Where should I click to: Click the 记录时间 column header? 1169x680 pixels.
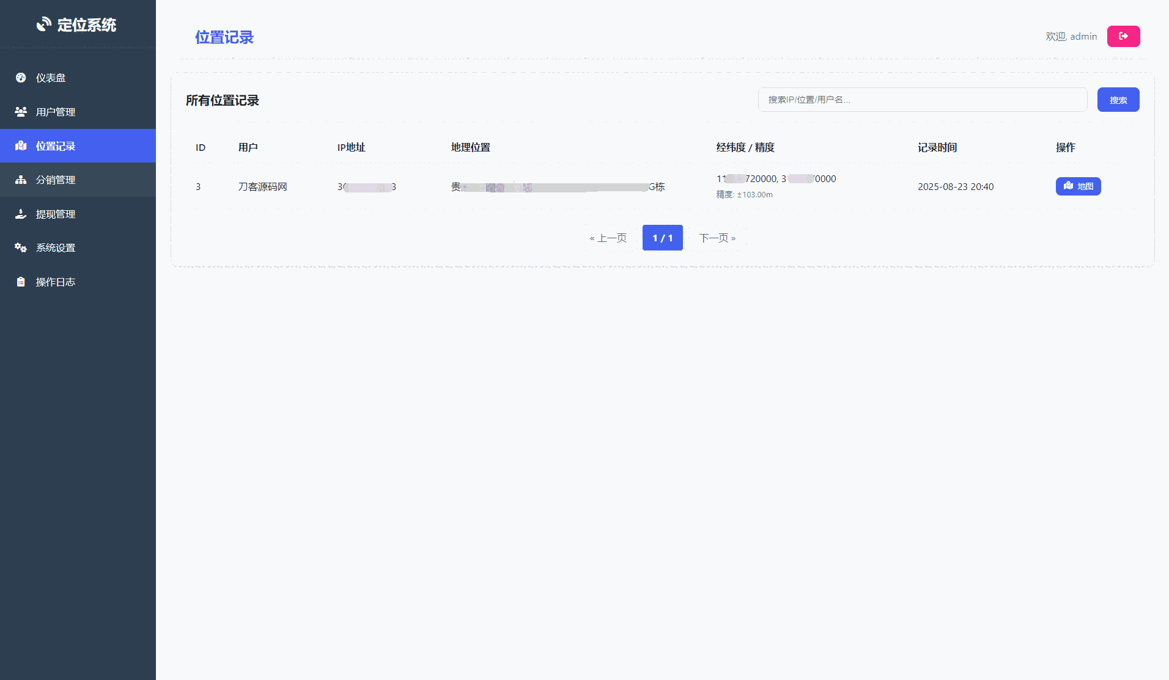click(x=937, y=147)
